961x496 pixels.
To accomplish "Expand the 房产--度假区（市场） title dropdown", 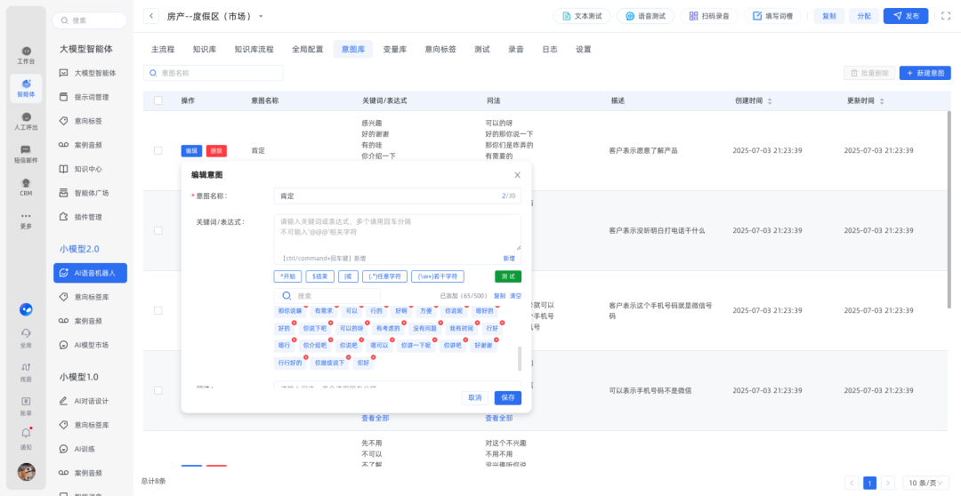I will point(261,17).
